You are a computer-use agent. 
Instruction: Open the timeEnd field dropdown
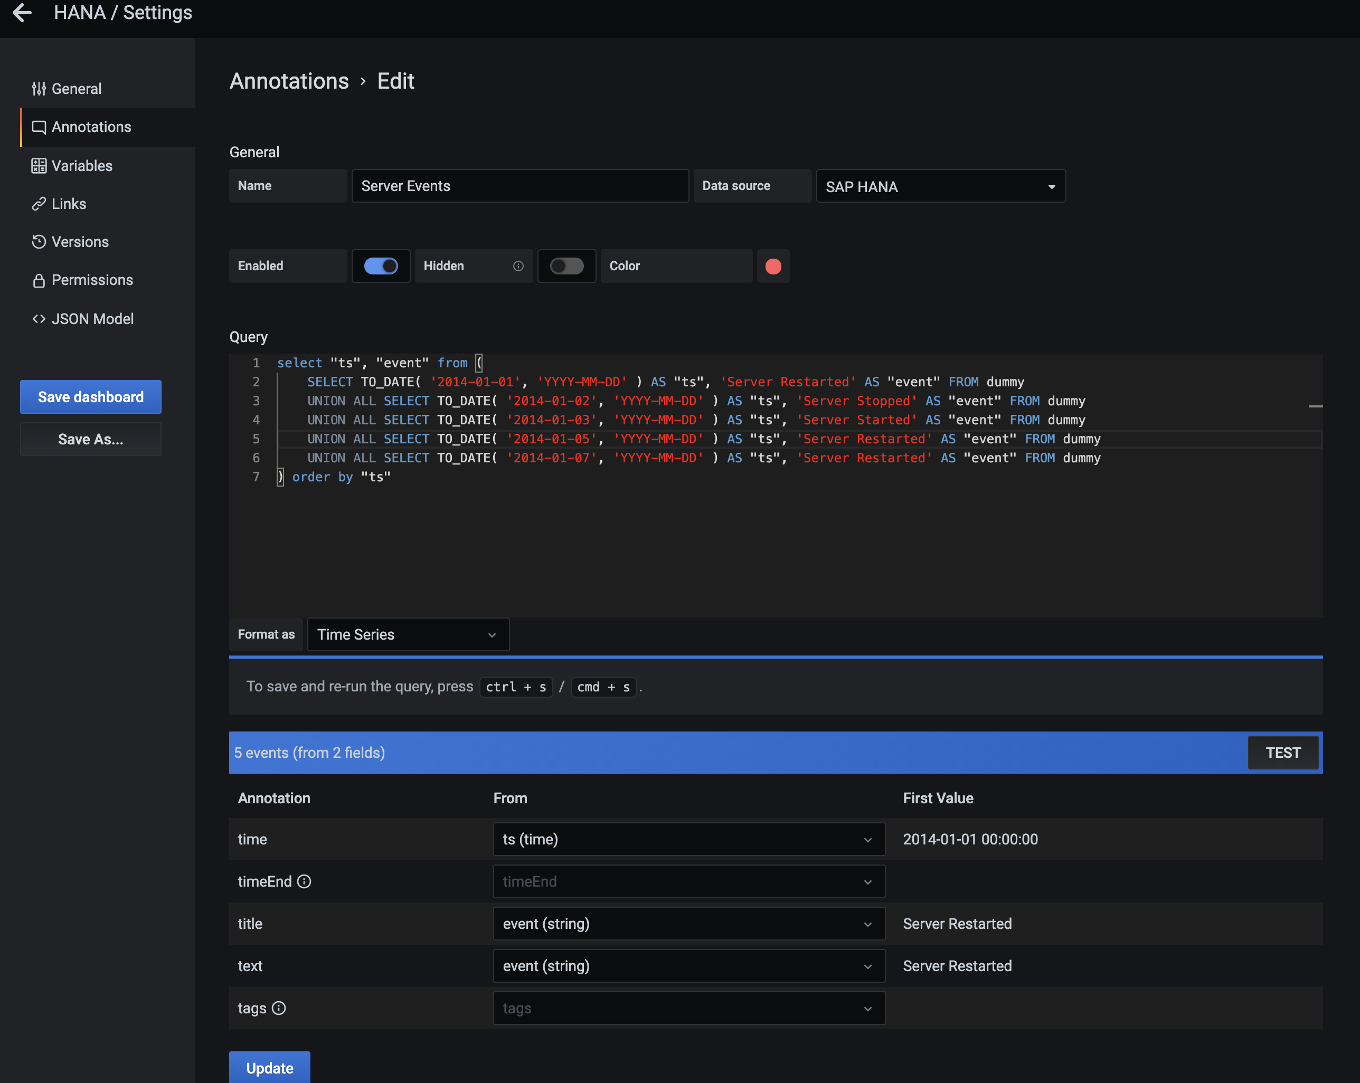click(689, 881)
